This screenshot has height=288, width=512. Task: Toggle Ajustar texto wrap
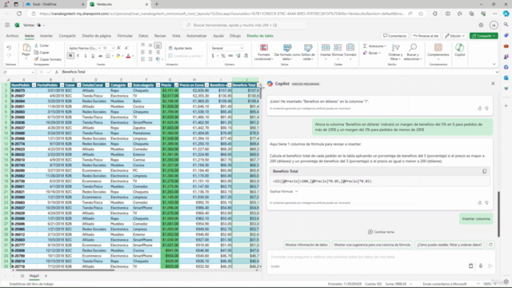(180, 48)
